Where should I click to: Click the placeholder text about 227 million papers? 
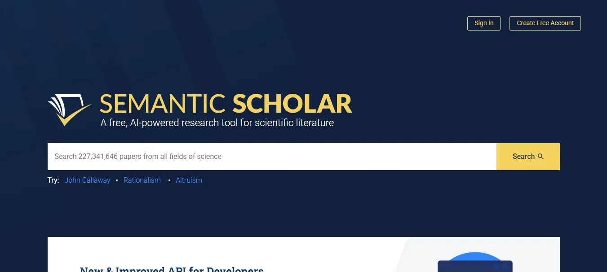pos(138,156)
